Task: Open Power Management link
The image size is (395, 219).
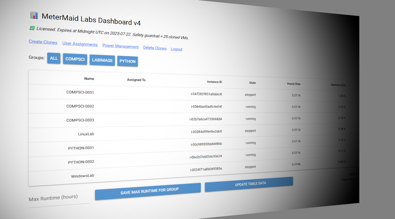Action: pyautogui.click(x=120, y=46)
